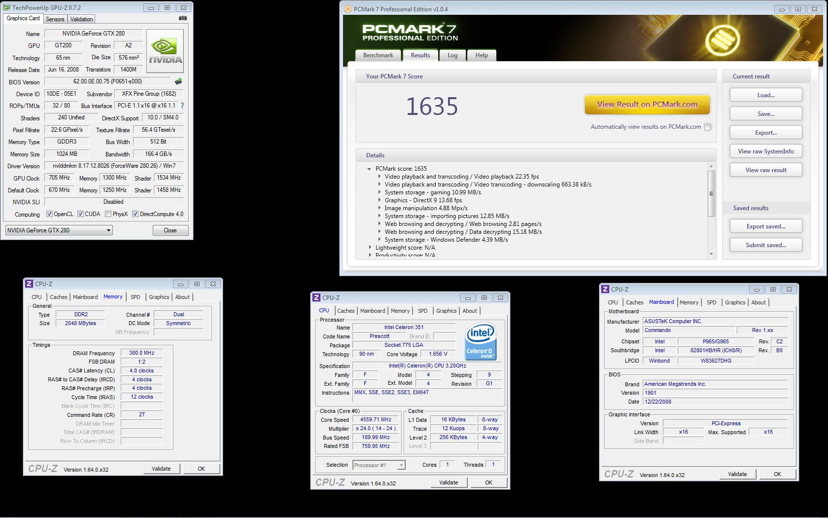Viewport: 828px width, 518px height.
Task: Click the Details list scroll down arrow
Action: click(711, 254)
